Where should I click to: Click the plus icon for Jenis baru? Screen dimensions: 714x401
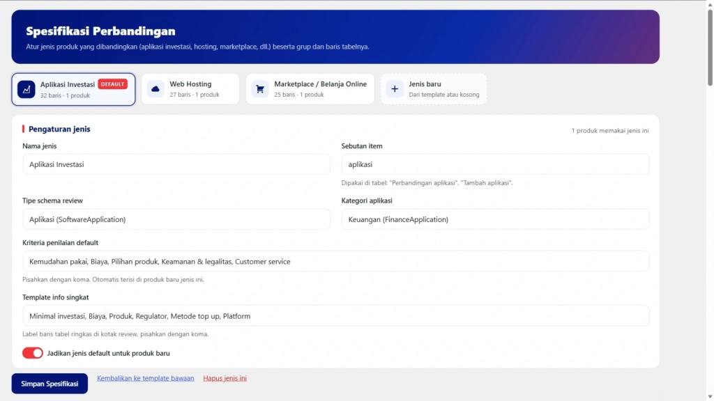pos(395,89)
